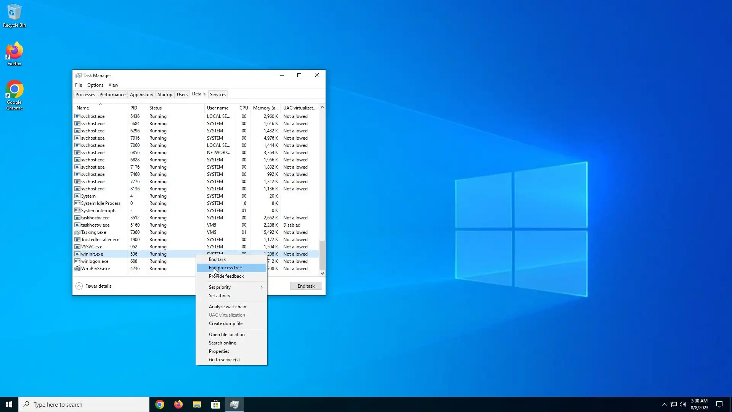Collapse view with Fewer details
This screenshot has height=412, width=732.
tap(94, 286)
